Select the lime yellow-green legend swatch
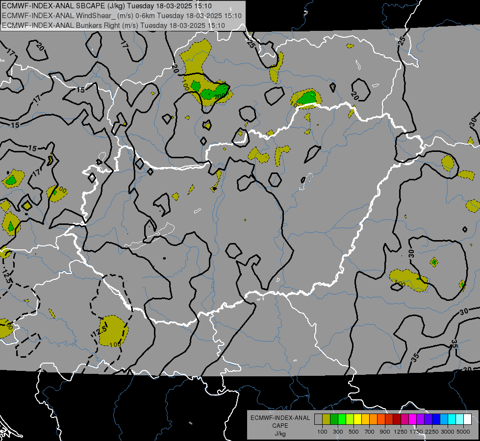 tap(350, 419)
